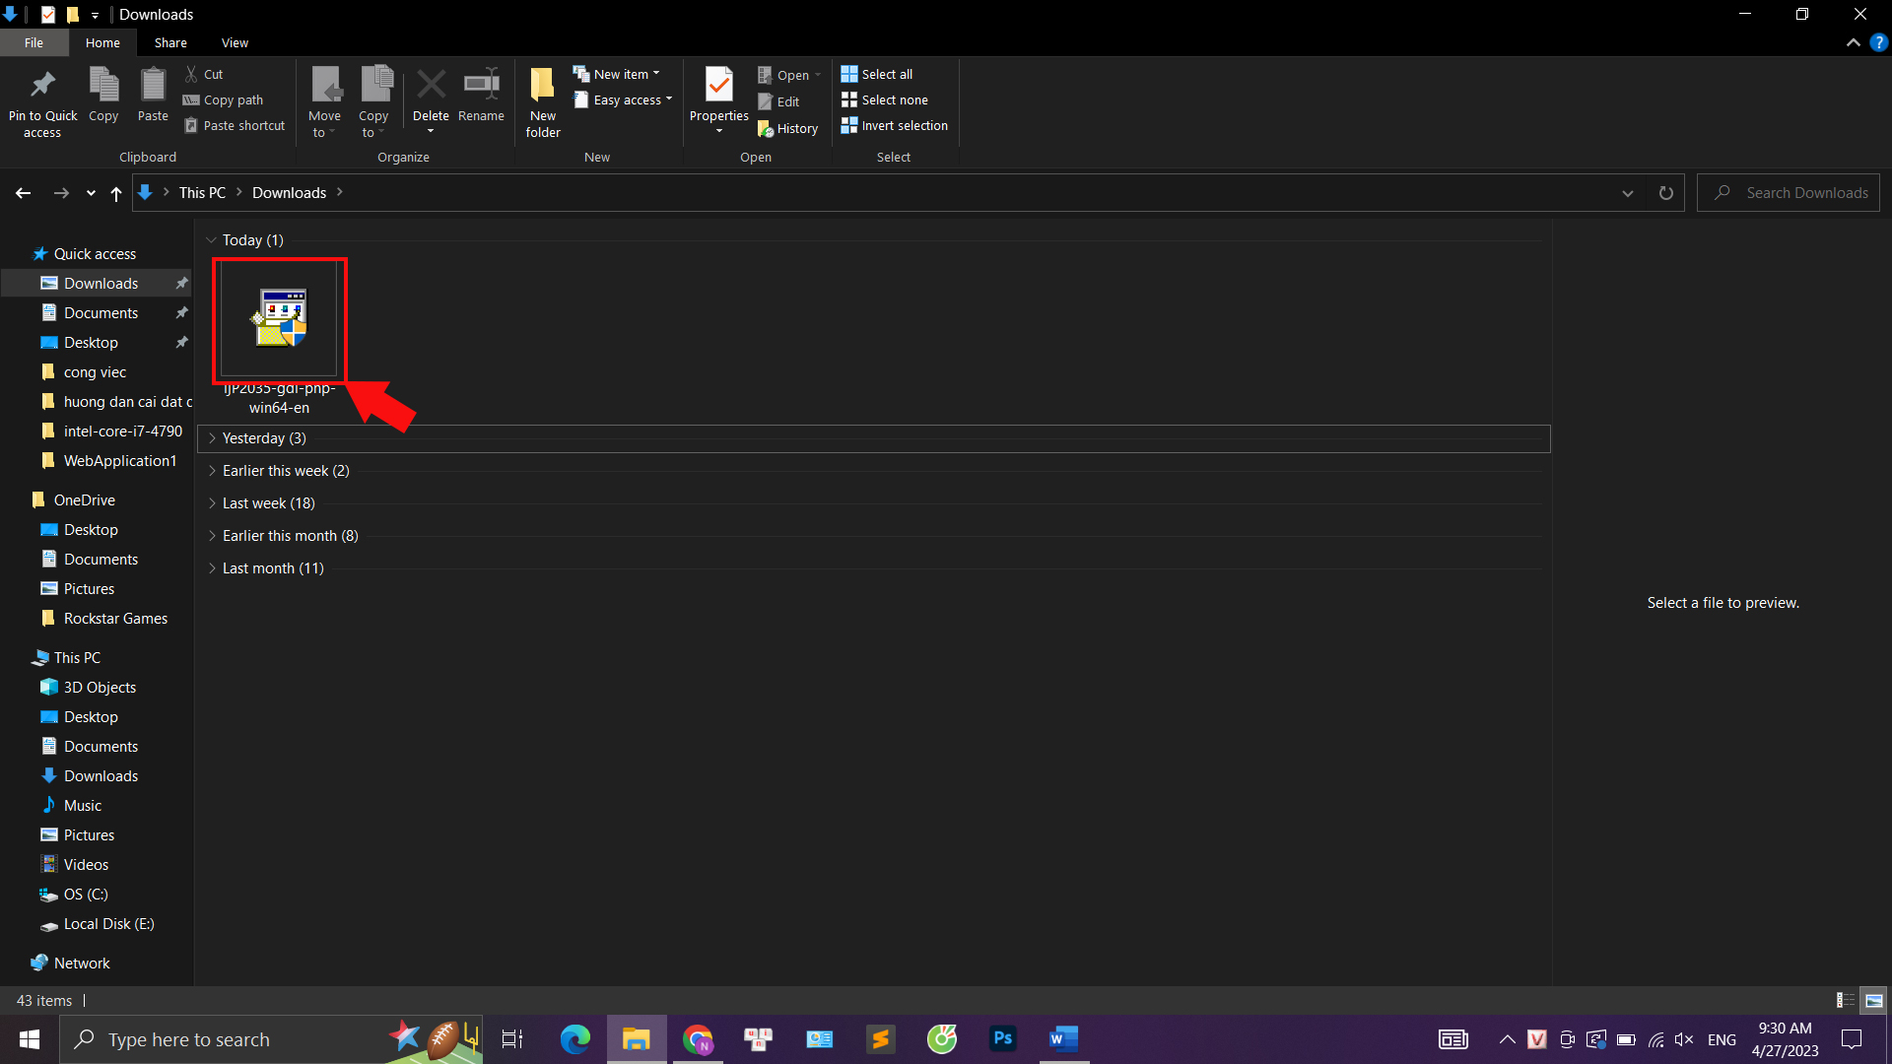Click the Rename icon
The width and height of the screenshot is (1892, 1064).
pos(481,85)
